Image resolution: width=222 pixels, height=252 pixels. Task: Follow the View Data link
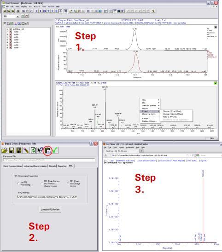pyautogui.click(x=192, y=160)
